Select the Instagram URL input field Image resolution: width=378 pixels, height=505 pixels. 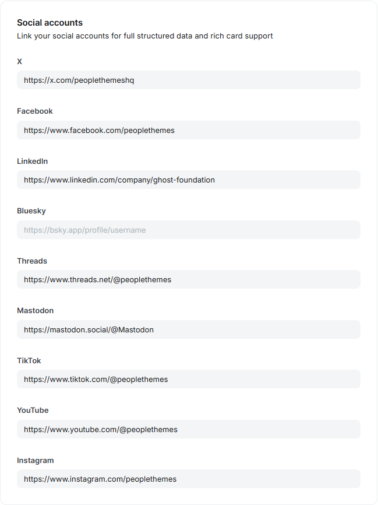click(189, 479)
